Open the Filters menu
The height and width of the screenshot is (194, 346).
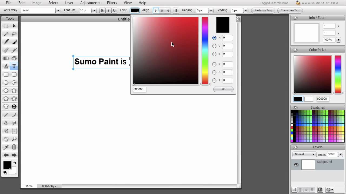[x=112, y=3]
